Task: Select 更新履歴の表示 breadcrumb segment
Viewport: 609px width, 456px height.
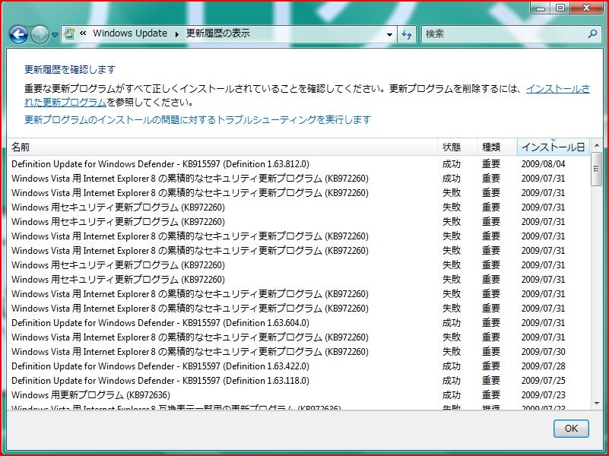Action: [x=218, y=33]
